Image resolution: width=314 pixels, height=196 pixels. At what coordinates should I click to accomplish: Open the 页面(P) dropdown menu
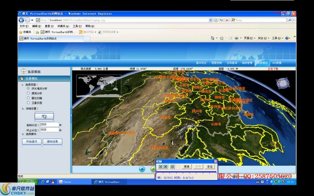[x=249, y=38]
